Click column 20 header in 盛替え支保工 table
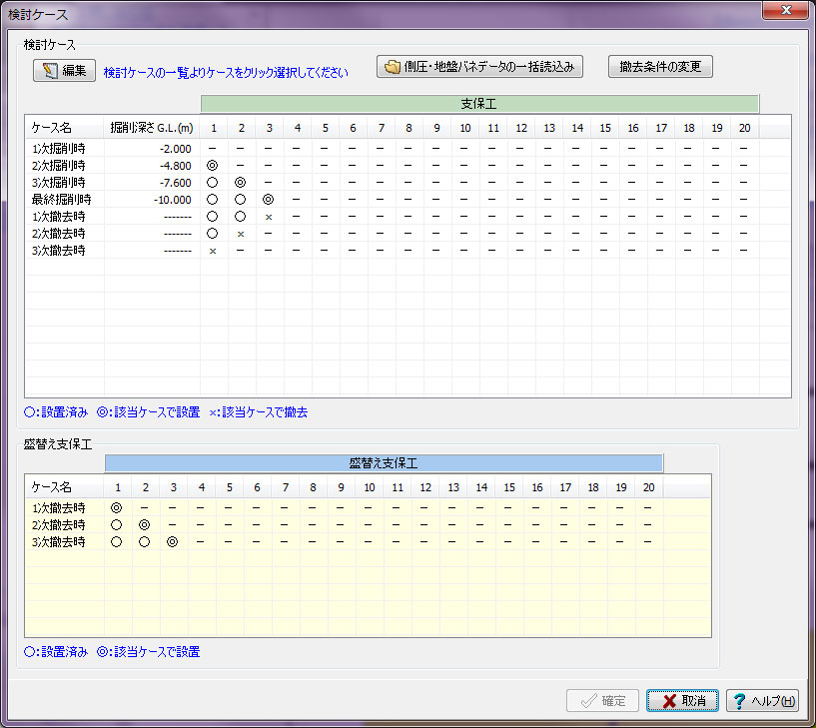Viewport: 816px width, 728px height. [648, 487]
